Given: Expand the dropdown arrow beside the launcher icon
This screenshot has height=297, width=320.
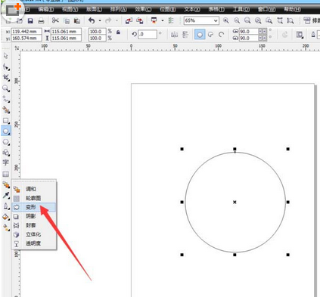Looking at the screenshot, I should point(163,20).
